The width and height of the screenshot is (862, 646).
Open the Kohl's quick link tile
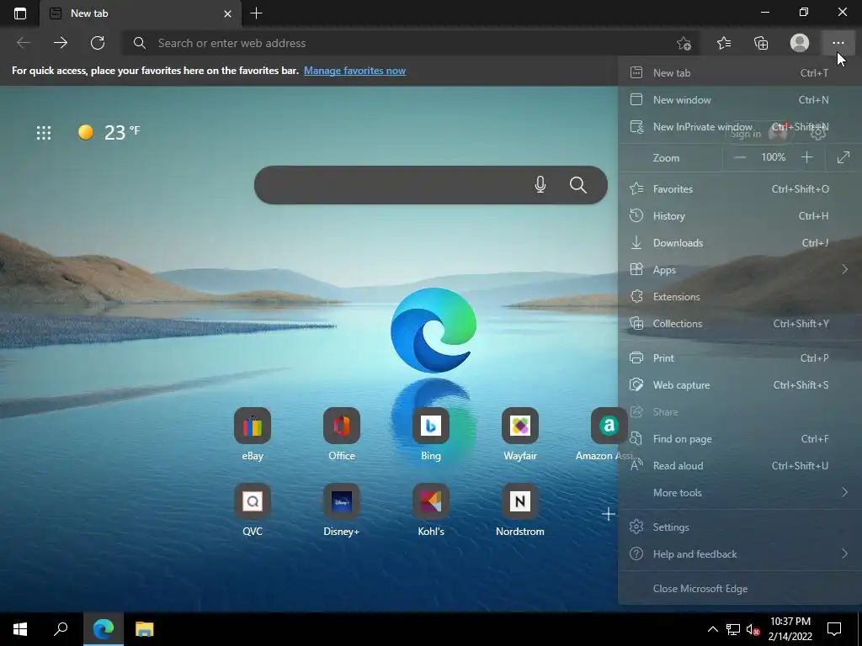[x=430, y=510]
